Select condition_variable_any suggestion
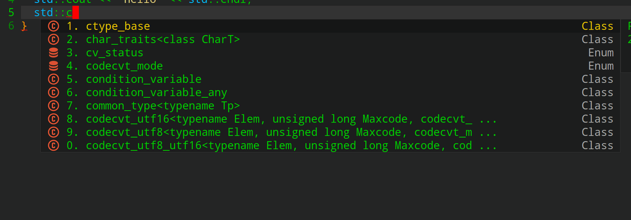This screenshot has width=631, height=220. pyautogui.click(x=330, y=93)
